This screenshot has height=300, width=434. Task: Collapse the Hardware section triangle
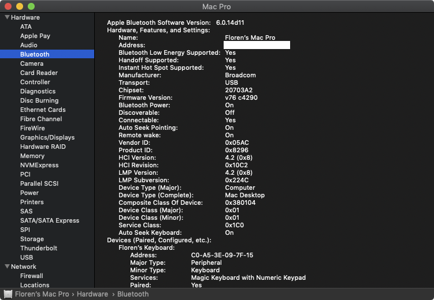coord(7,17)
